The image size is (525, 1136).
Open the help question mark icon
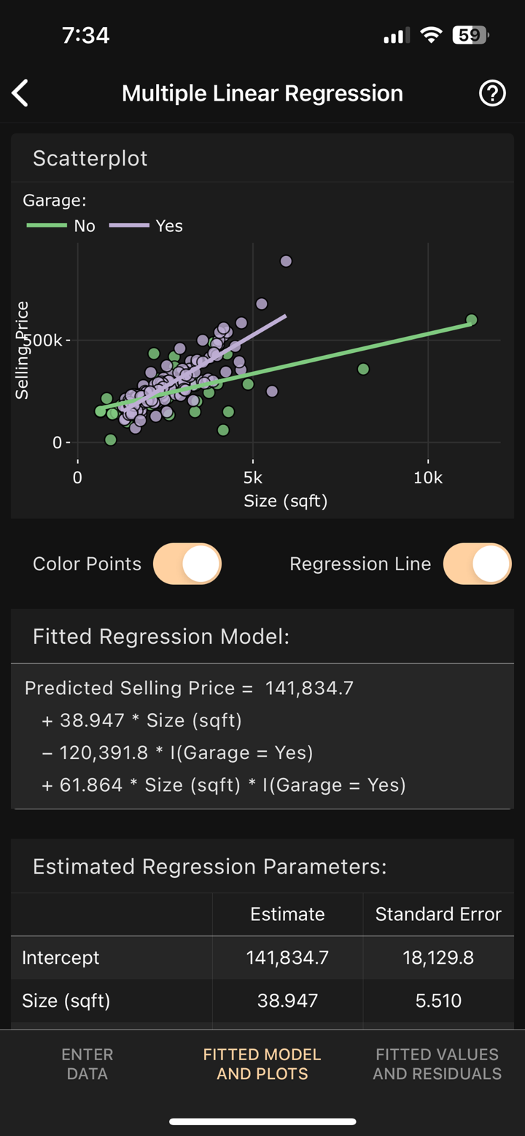coord(492,93)
